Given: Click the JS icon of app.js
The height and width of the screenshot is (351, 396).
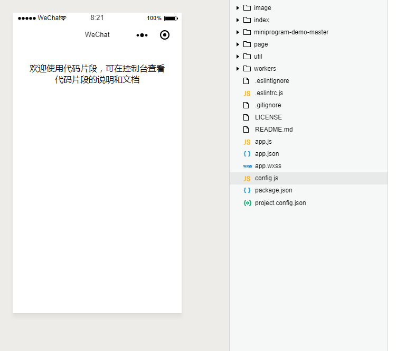Looking at the screenshot, I should pos(247,142).
